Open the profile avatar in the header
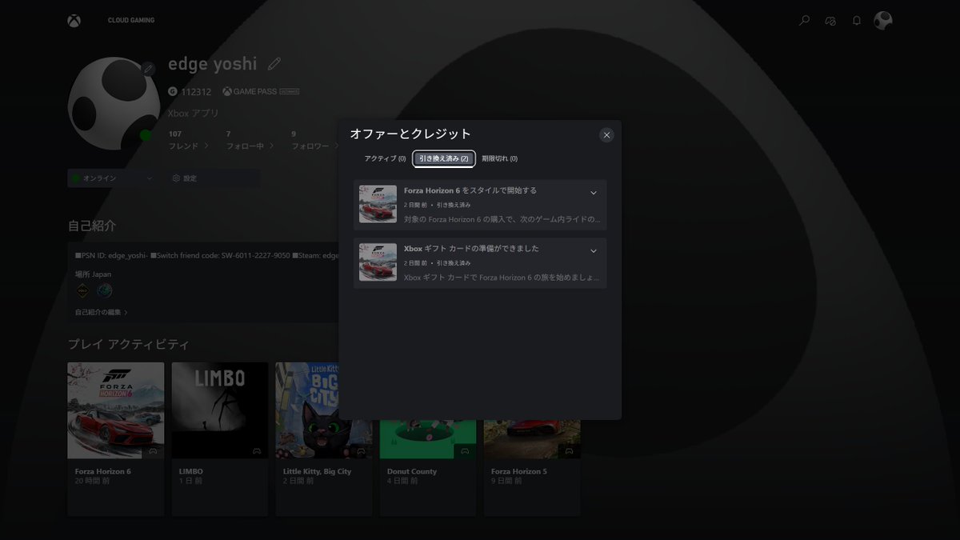Image resolution: width=960 pixels, height=540 pixels. point(882,21)
